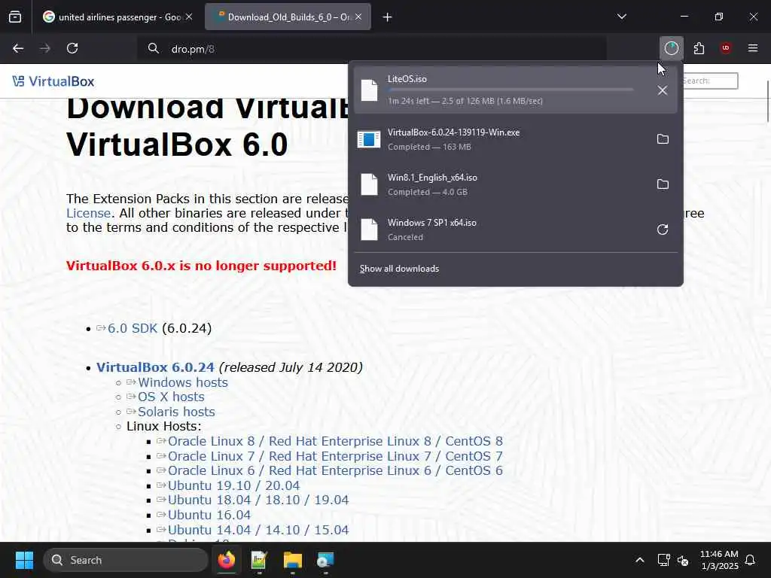Click the LiteOS.iso download progress bar
Image resolution: width=771 pixels, height=578 pixels.
coord(510,90)
